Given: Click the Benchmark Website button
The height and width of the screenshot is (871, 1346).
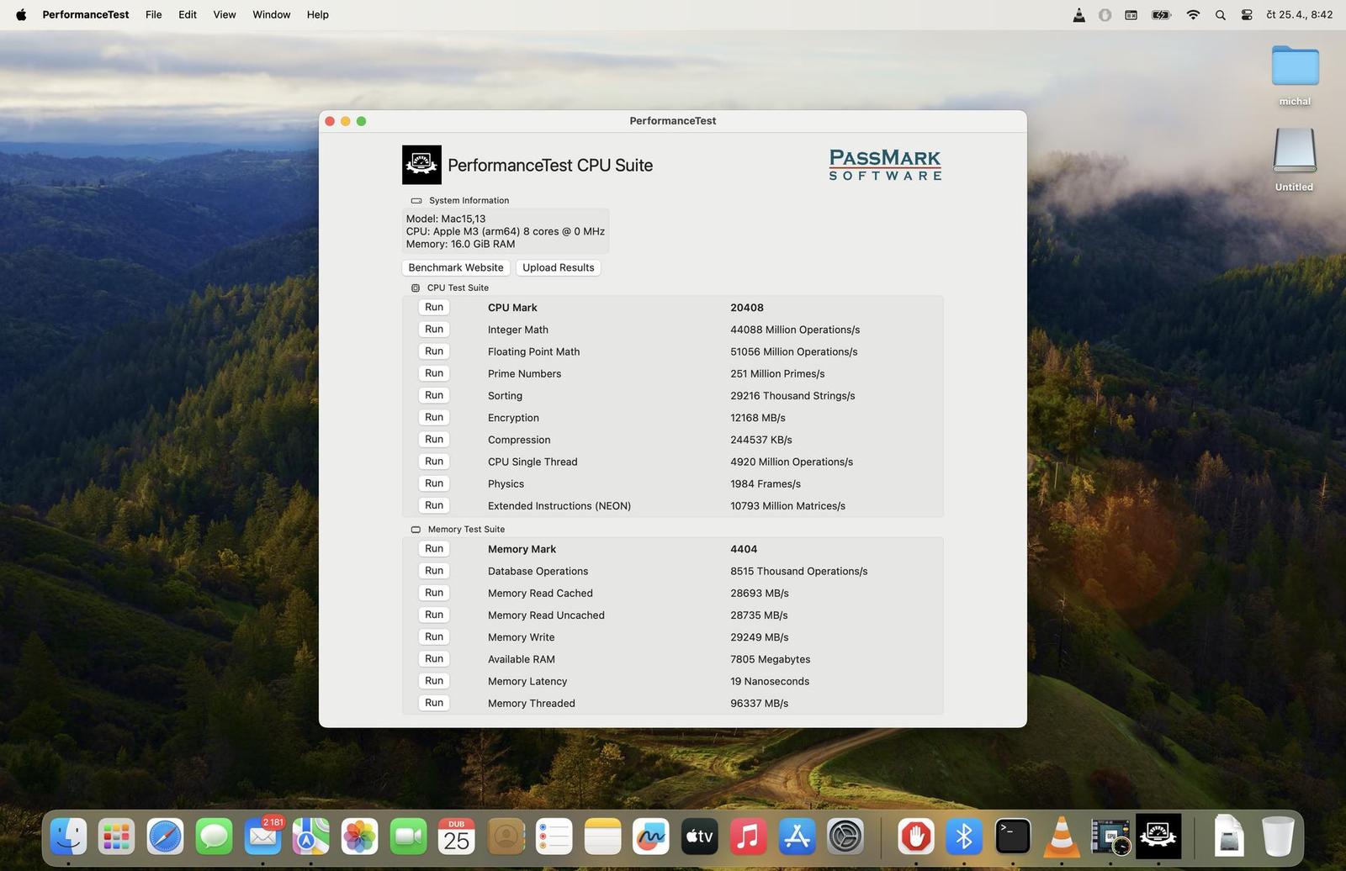Looking at the screenshot, I should tap(455, 267).
